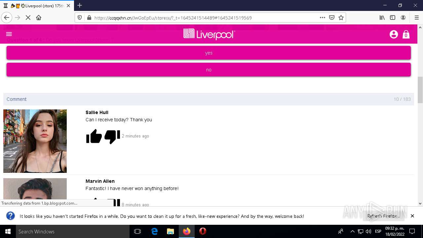Click the name Sallie Hull
This screenshot has width=423, height=238.
[97, 112]
